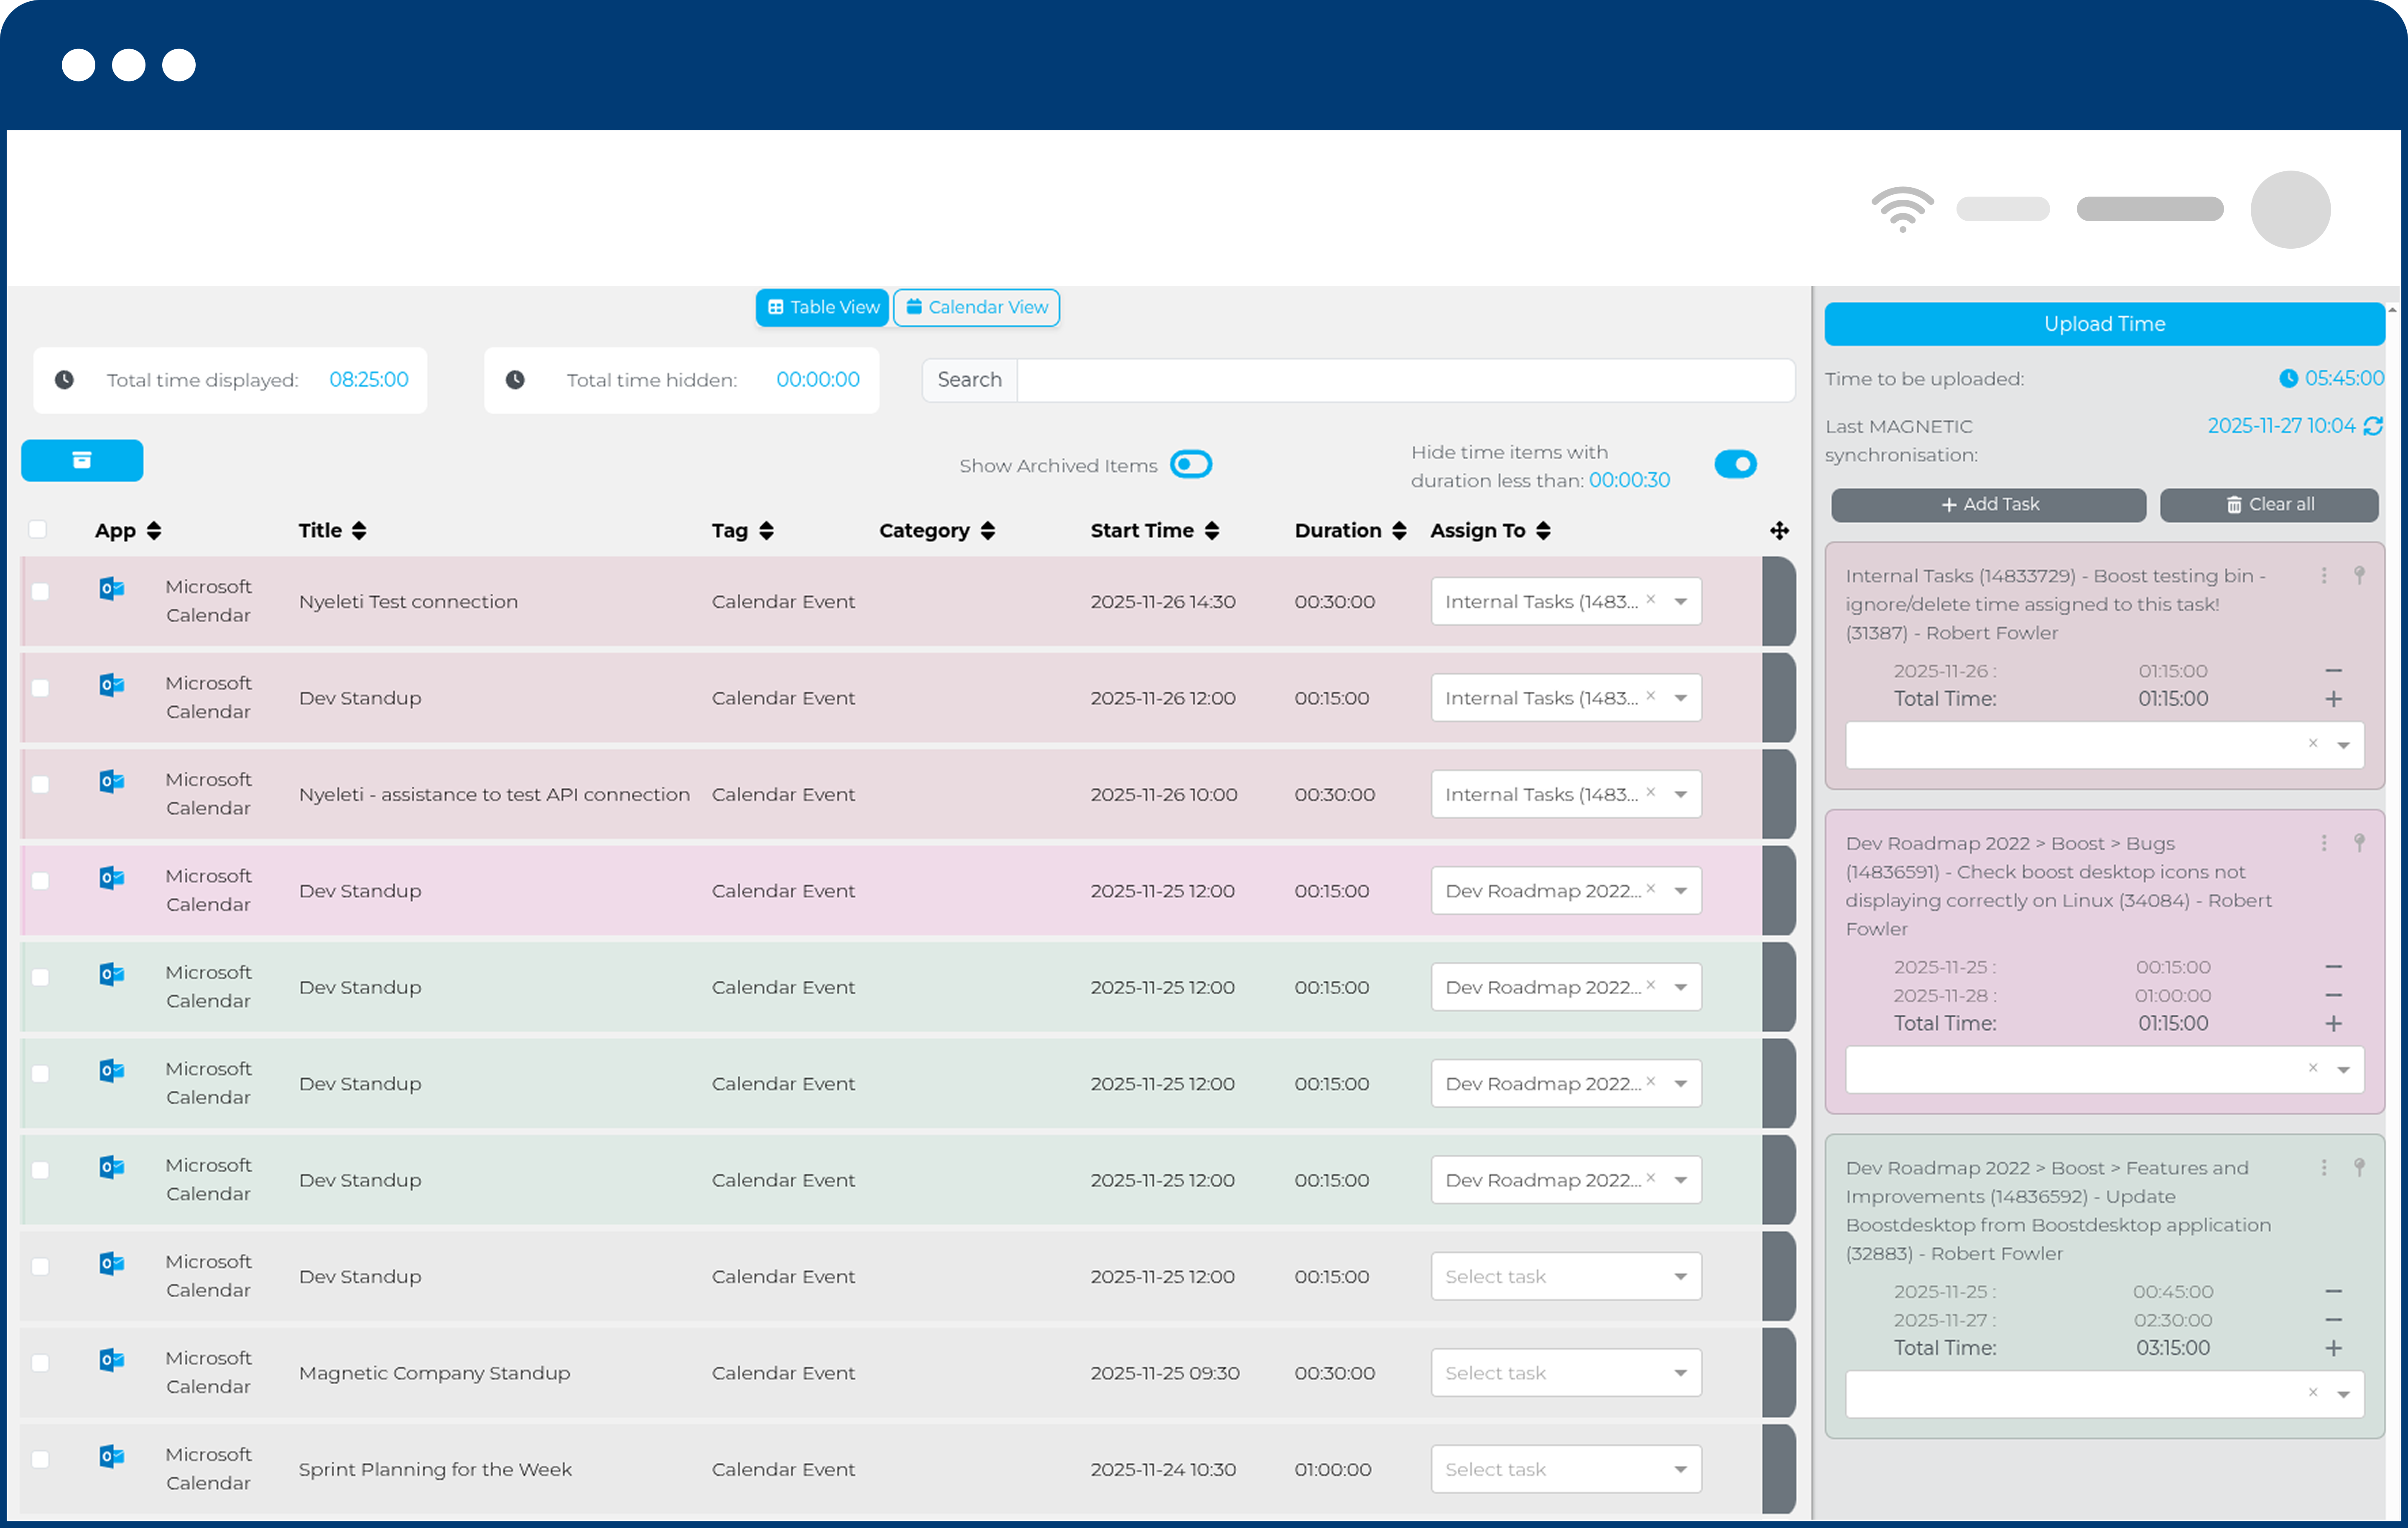Click the archive box icon button

82,460
